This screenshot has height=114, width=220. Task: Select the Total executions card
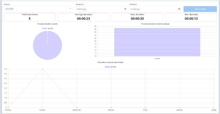tap(30, 17)
